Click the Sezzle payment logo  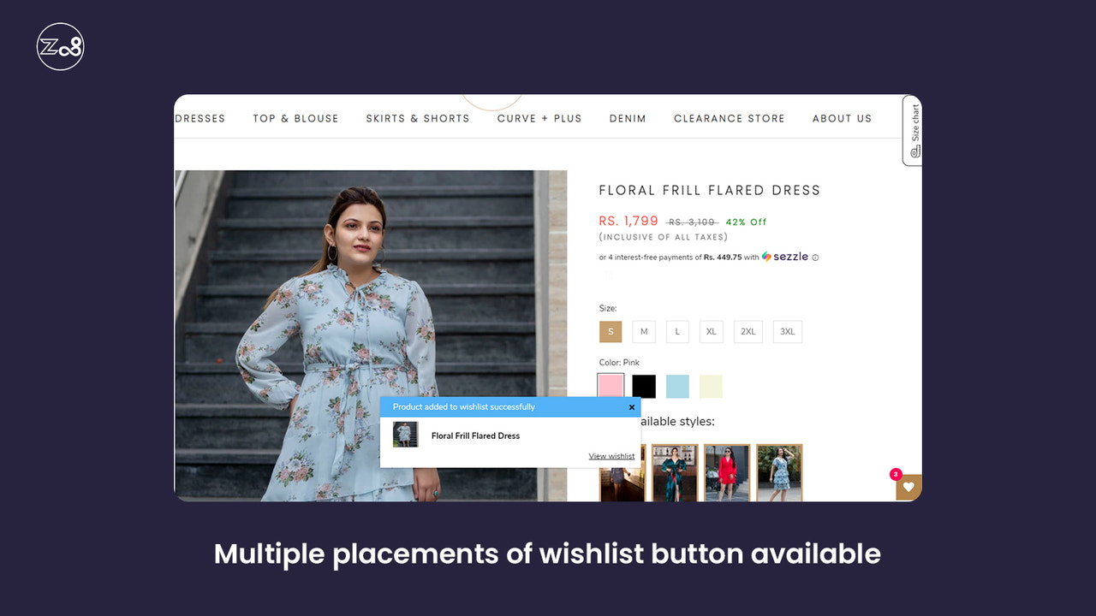point(784,257)
